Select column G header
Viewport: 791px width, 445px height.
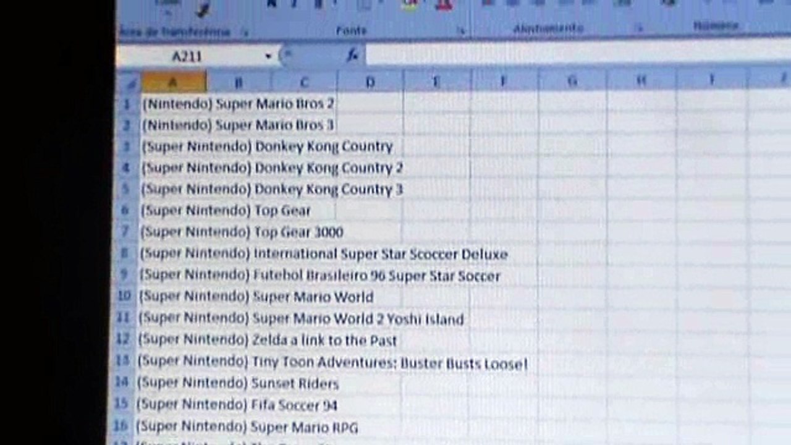point(572,80)
